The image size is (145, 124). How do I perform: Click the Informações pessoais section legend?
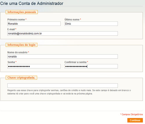click(22, 12)
